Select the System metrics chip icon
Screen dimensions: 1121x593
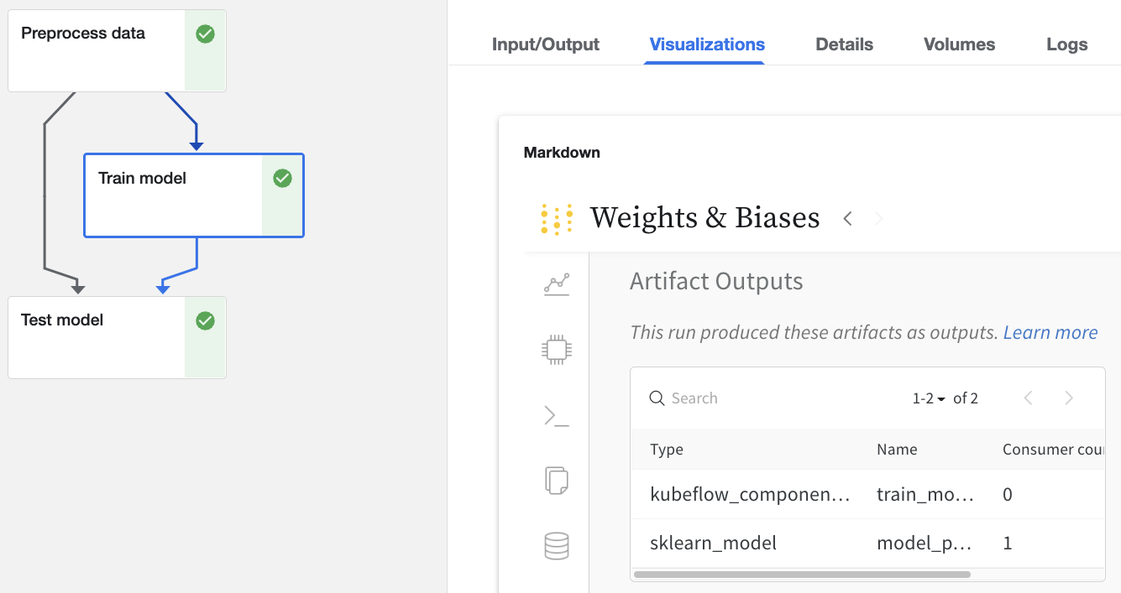pos(555,350)
